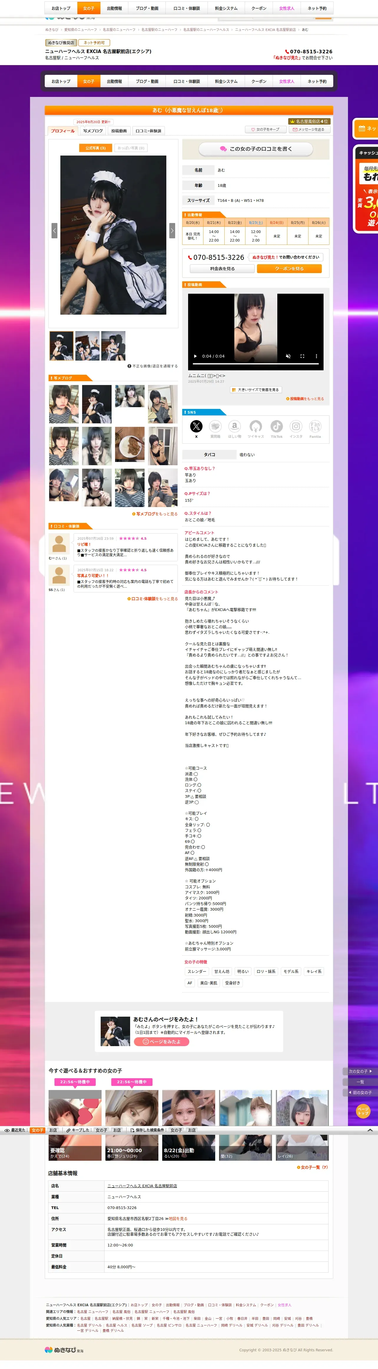Click 大きいサイズで動画を見る button

256,389
